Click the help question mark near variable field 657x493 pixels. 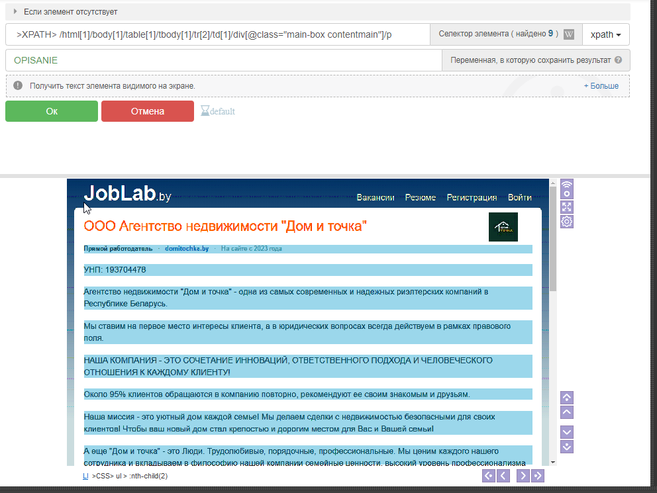point(618,60)
